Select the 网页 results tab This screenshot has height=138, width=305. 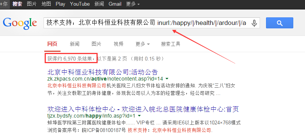[52, 44]
